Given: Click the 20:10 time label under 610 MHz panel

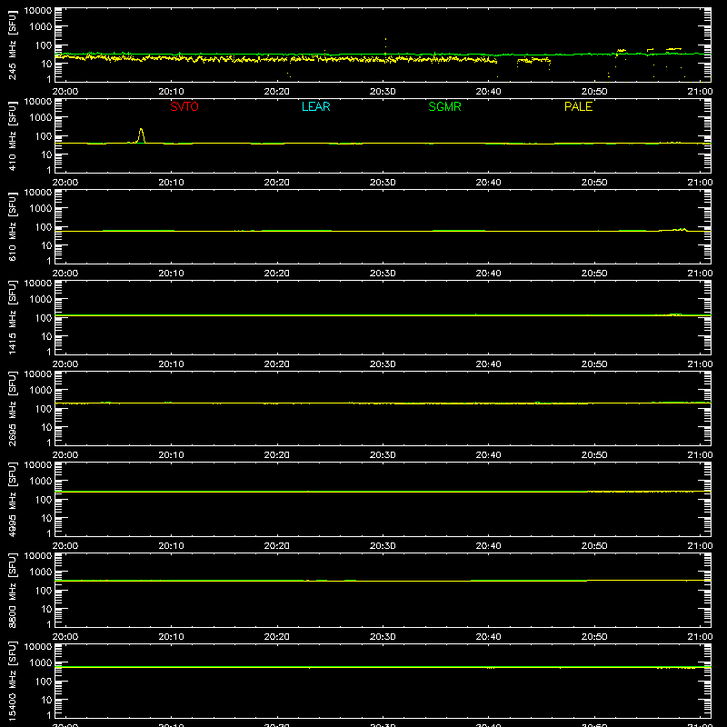Looking at the screenshot, I should point(171,274).
